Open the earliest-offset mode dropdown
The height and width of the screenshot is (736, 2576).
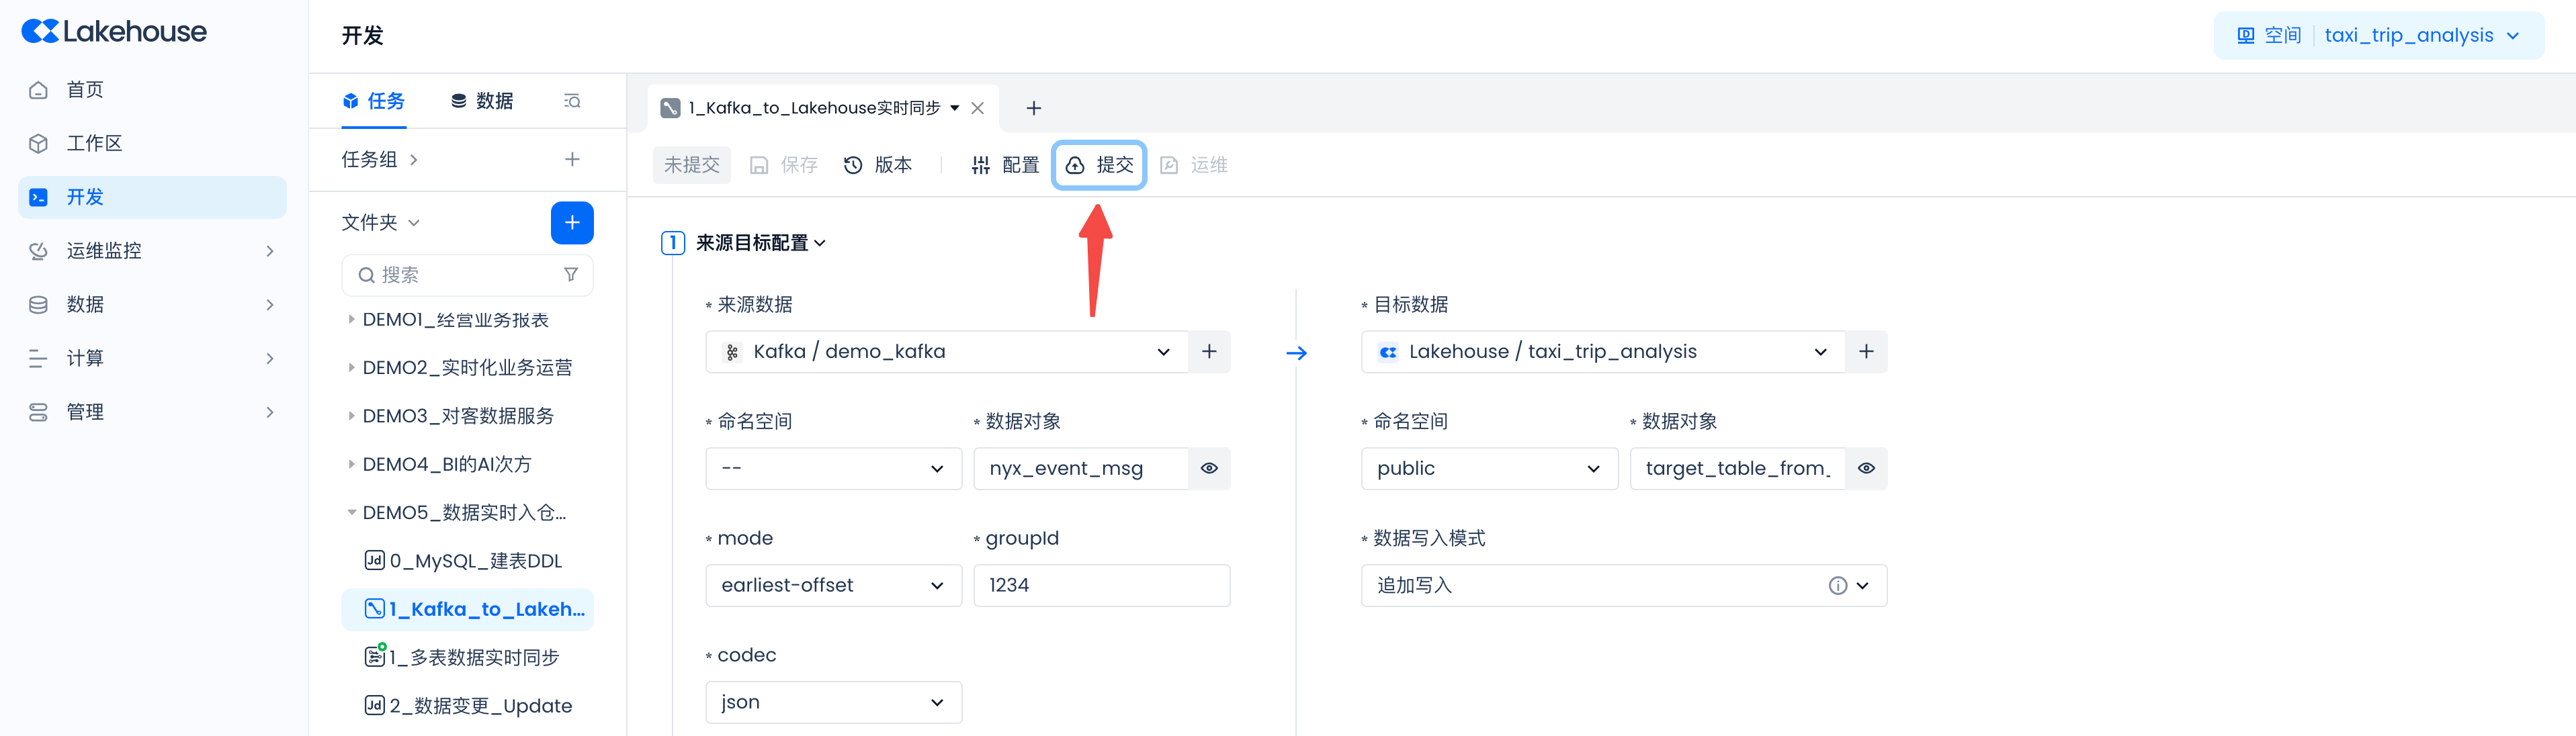click(833, 585)
